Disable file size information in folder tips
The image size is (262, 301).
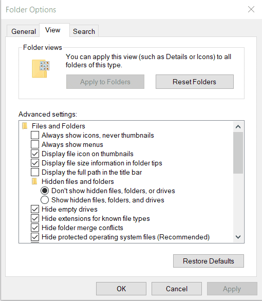[x=35, y=163]
